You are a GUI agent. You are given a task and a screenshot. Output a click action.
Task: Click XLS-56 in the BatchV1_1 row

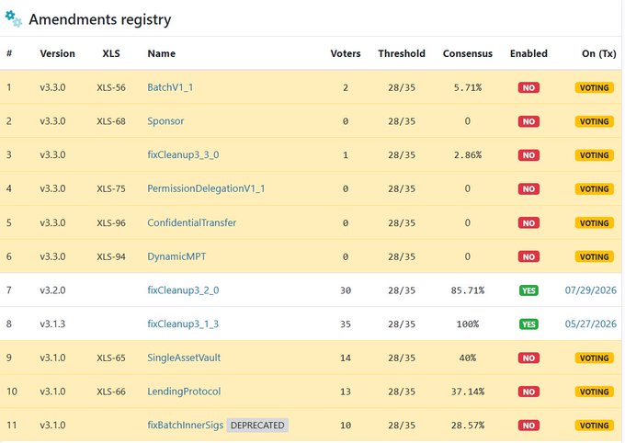click(111, 87)
